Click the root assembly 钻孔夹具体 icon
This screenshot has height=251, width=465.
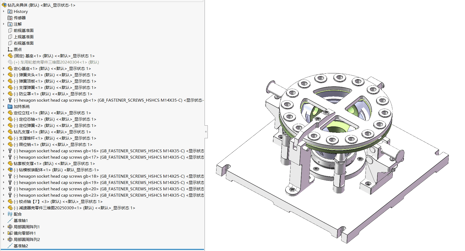(4, 5)
